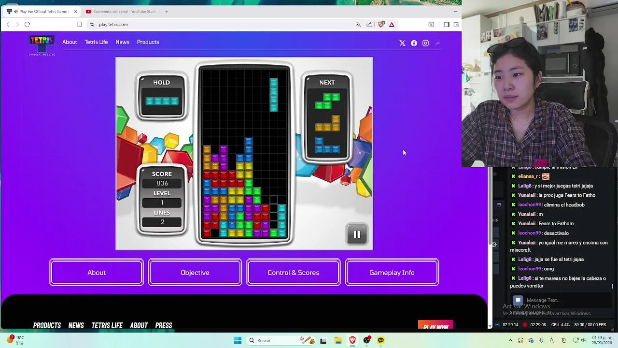Select the Play the Official Tetris tab
The image size is (618, 348).
[x=41, y=11]
